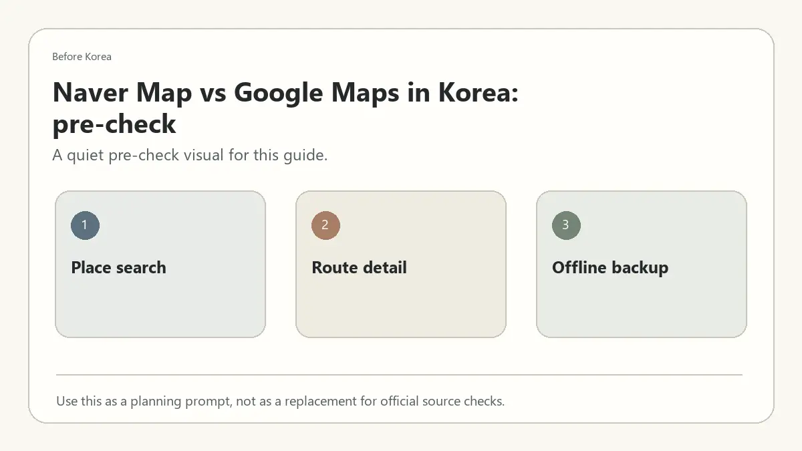Select the Offline backup card
The image size is (802, 451).
[x=642, y=265]
